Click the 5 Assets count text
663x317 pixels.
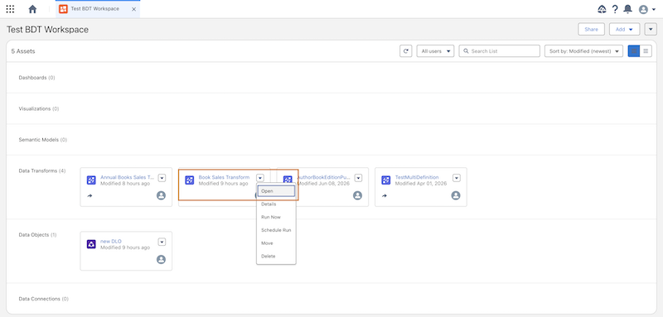tap(23, 51)
